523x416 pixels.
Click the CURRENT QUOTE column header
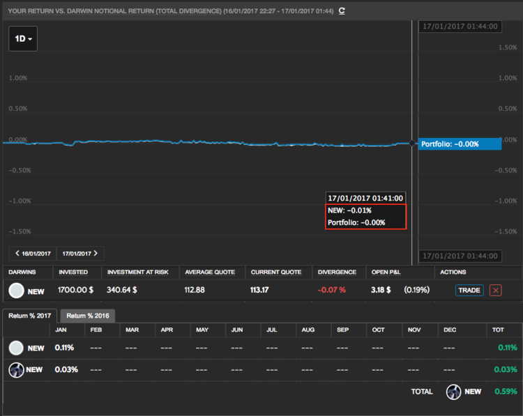[272, 272]
